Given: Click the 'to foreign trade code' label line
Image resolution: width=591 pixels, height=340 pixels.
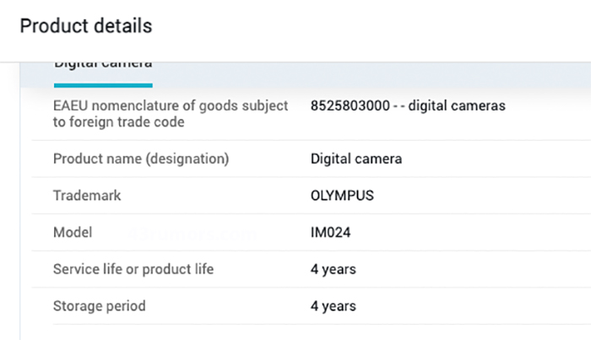Looking at the screenshot, I should point(118,122).
